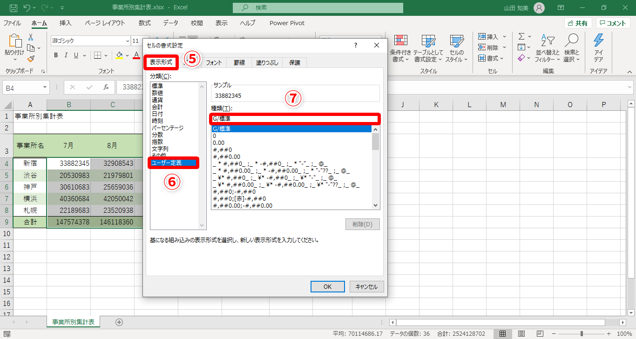Switch to the データ ribbon tab

tap(171, 23)
